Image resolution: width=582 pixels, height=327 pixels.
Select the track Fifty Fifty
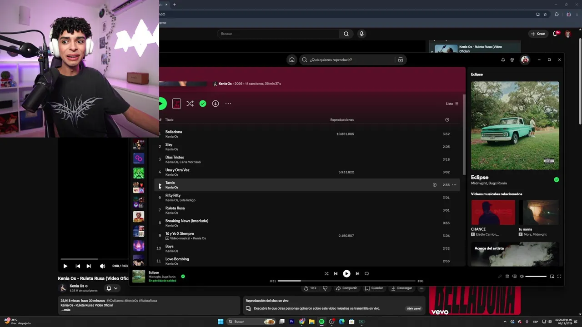click(173, 195)
